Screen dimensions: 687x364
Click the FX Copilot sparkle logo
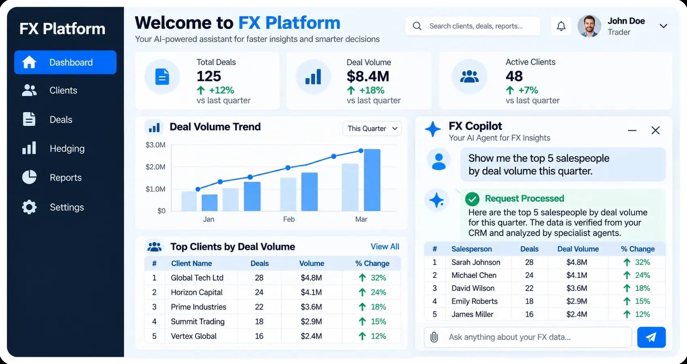433,129
